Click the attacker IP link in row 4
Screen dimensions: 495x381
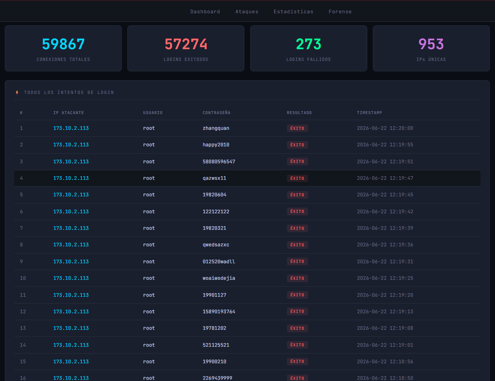71,178
